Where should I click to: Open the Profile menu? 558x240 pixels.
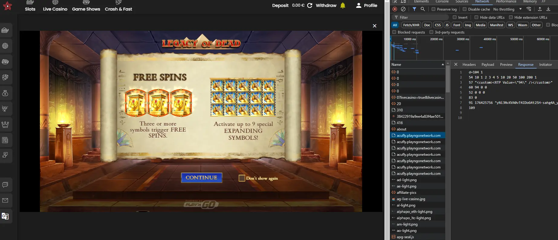click(x=367, y=5)
